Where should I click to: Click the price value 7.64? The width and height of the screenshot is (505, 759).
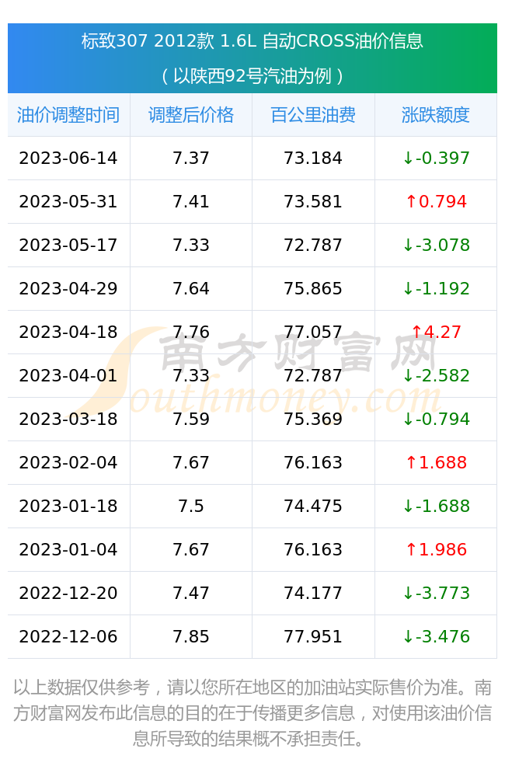[x=191, y=289]
